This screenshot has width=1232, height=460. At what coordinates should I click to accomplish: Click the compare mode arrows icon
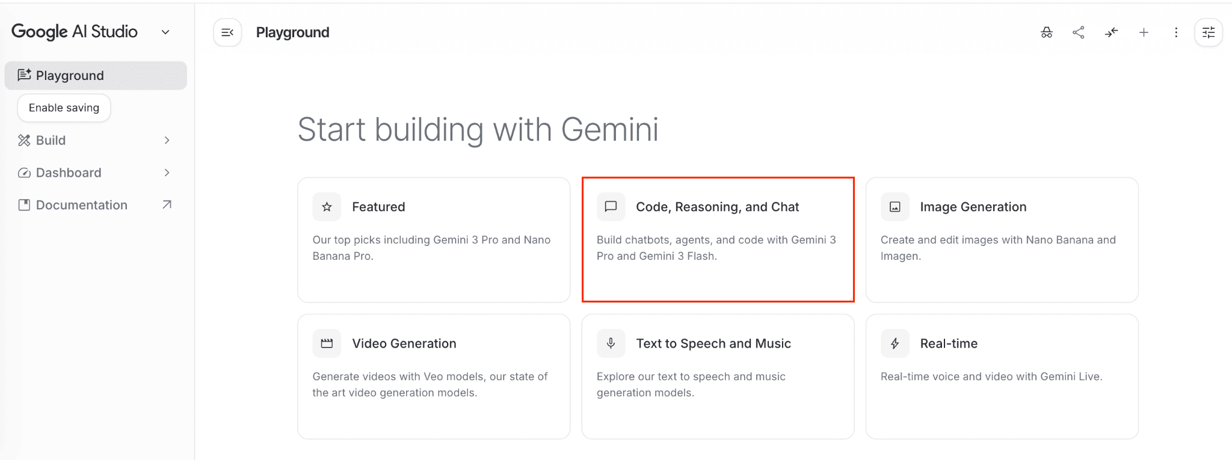tap(1111, 32)
